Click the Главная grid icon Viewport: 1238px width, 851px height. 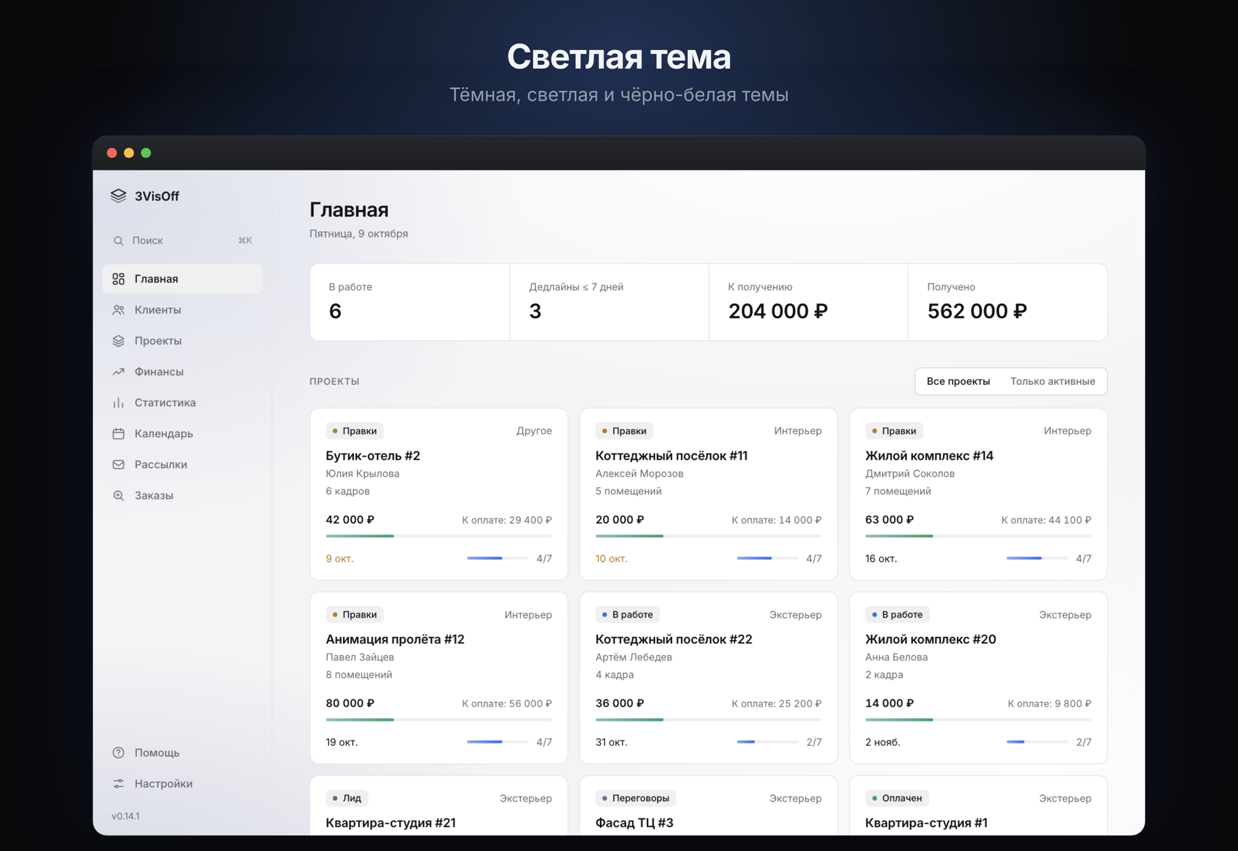[118, 279]
